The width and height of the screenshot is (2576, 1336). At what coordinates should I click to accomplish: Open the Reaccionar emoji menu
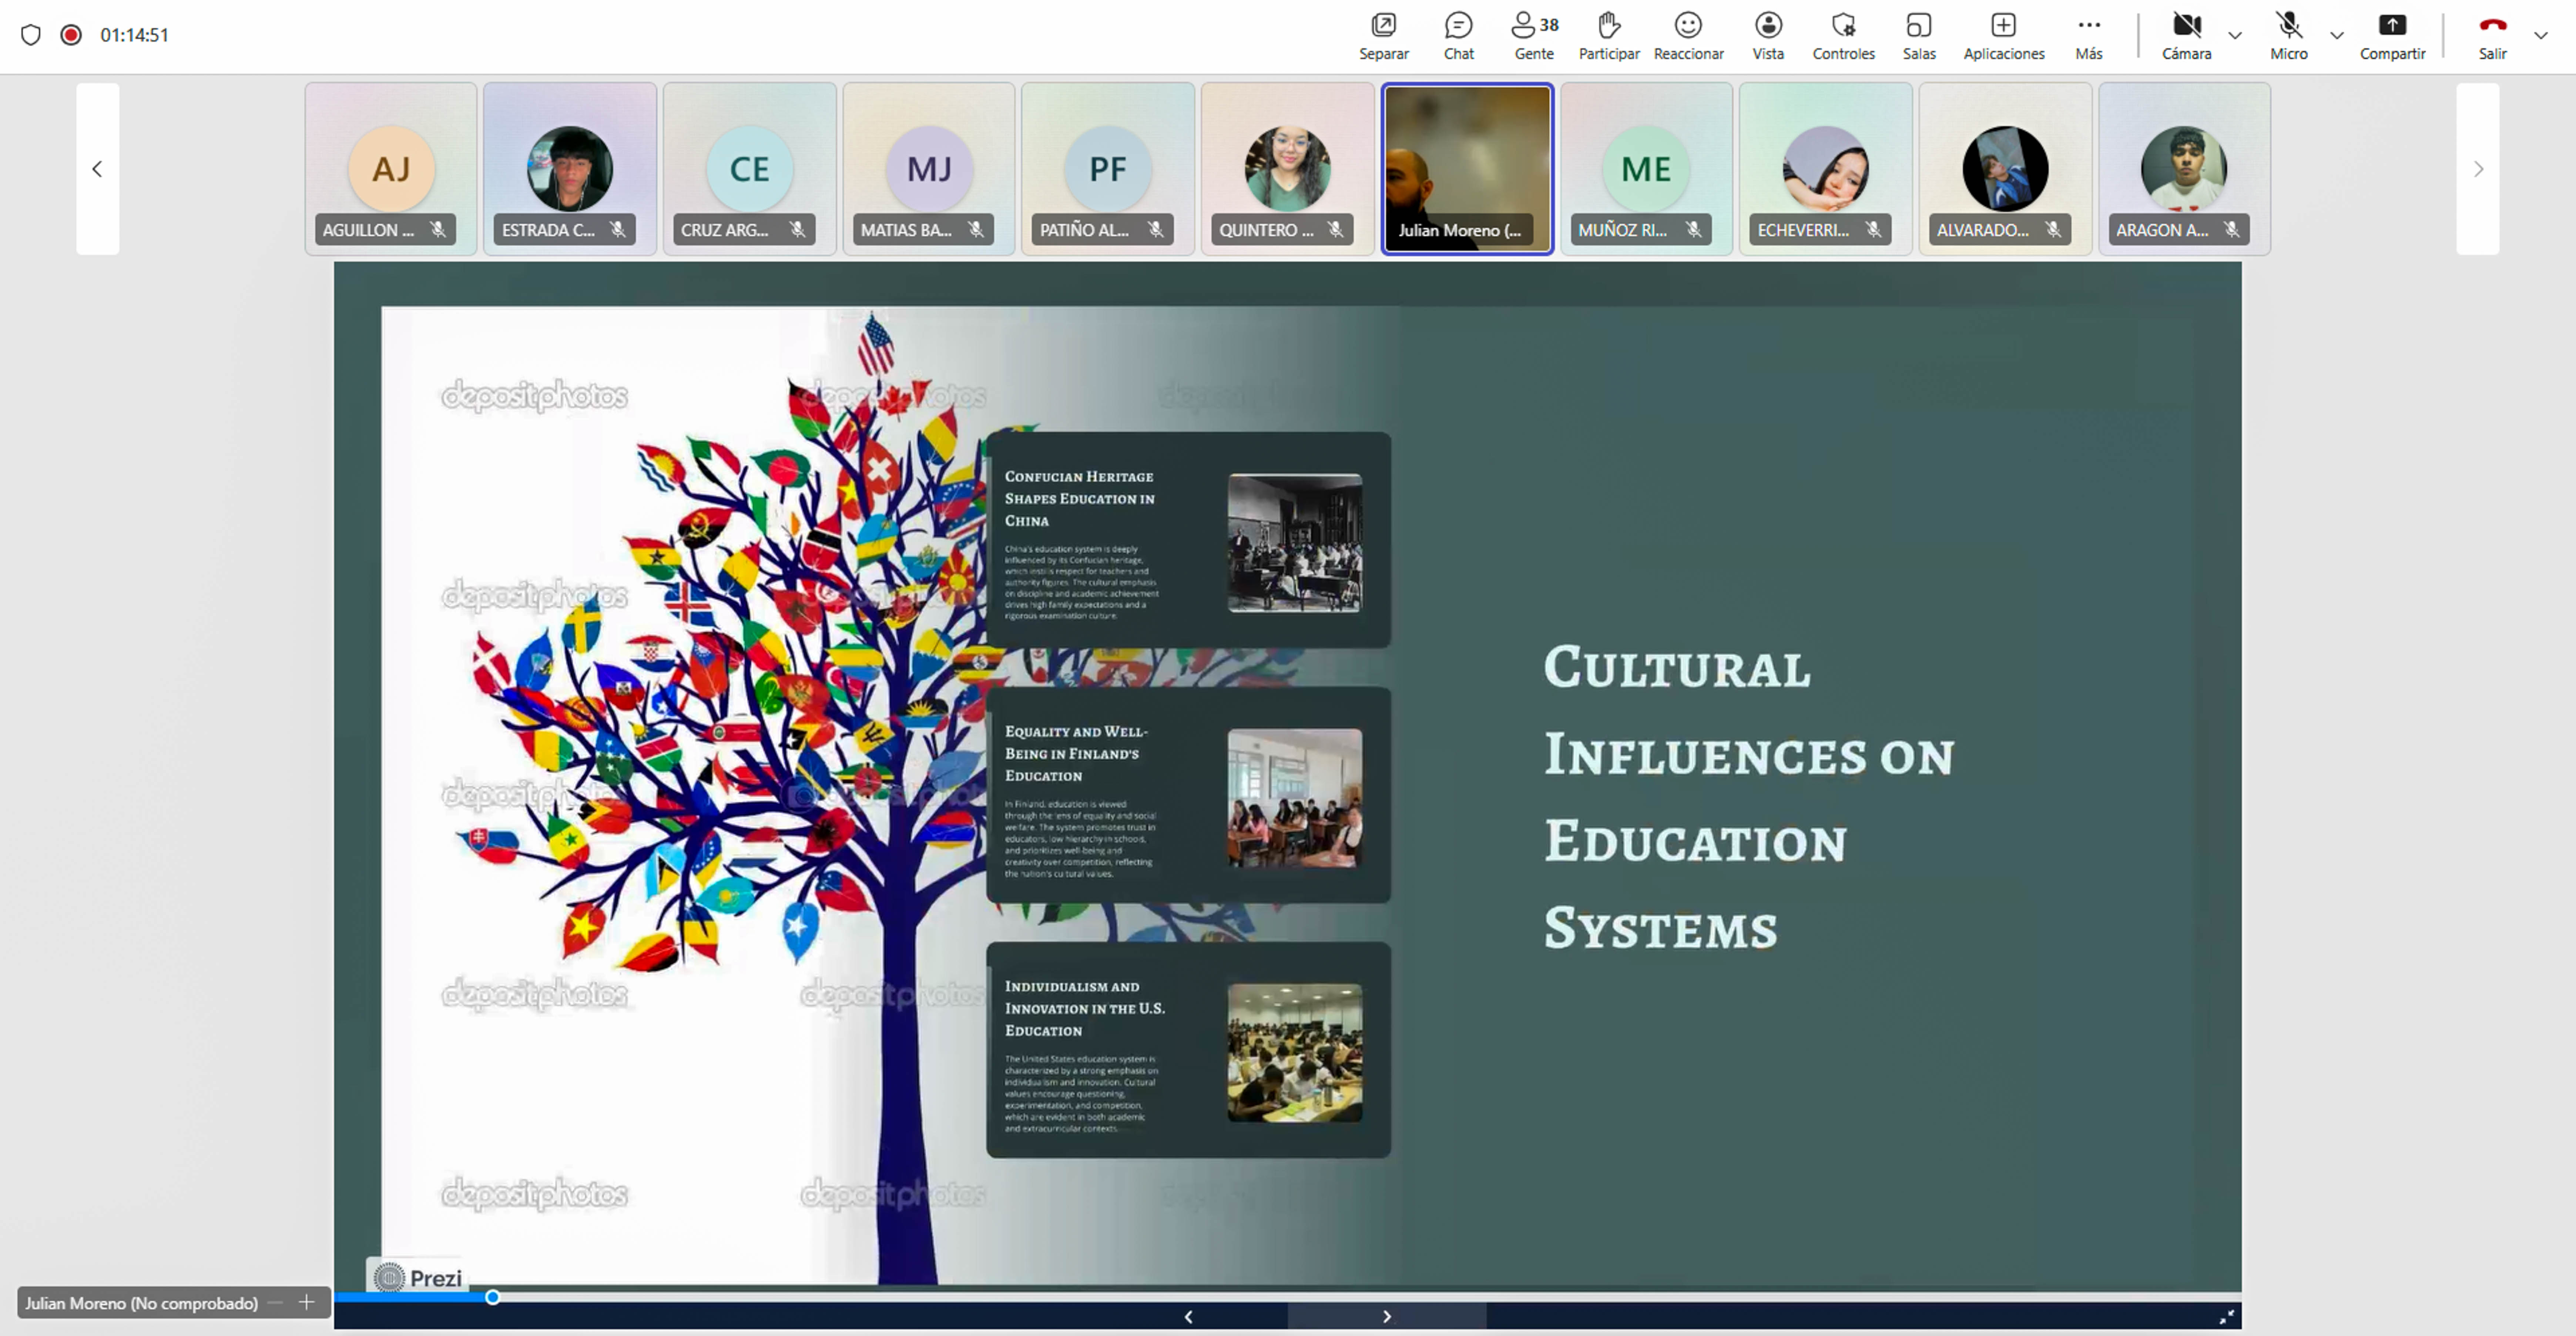[1688, 35]
